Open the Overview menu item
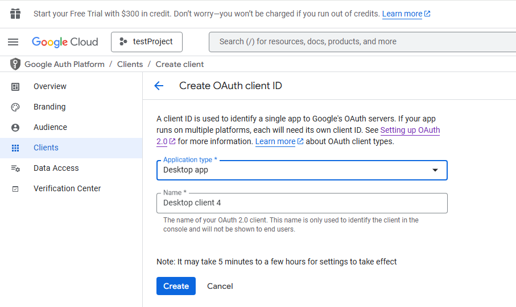 tap(71, 86)
